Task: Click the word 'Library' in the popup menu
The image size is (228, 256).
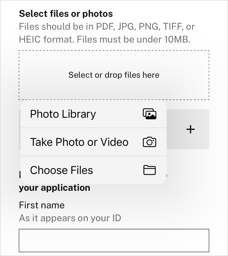Action: [x=79, y=114]
